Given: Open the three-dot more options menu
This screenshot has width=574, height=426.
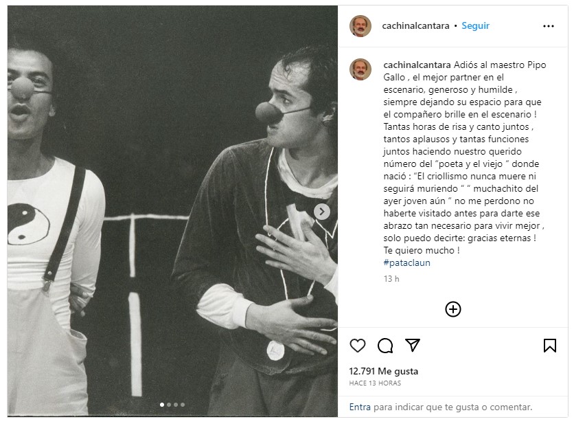Looking at the screenshot, I should pyautogui.click(x=549, y=26).
